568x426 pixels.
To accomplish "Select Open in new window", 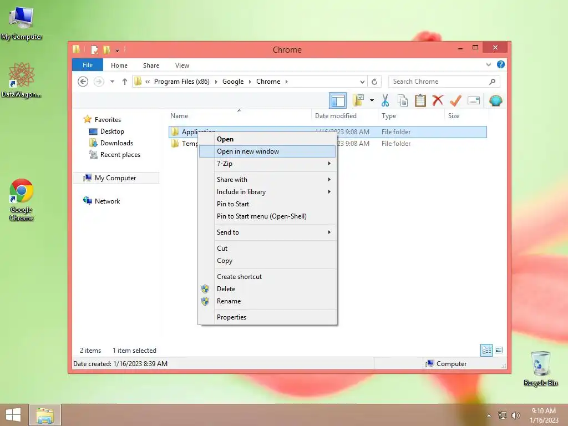I will click(268, 151).
